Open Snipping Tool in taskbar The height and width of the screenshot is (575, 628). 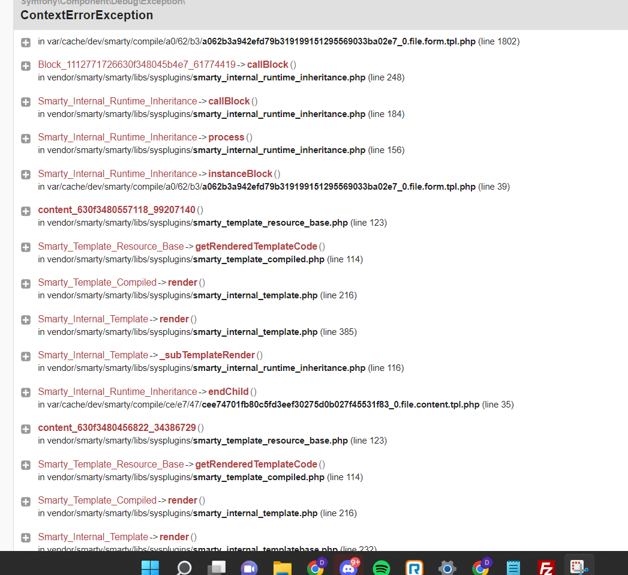click(x=579, y=567)
